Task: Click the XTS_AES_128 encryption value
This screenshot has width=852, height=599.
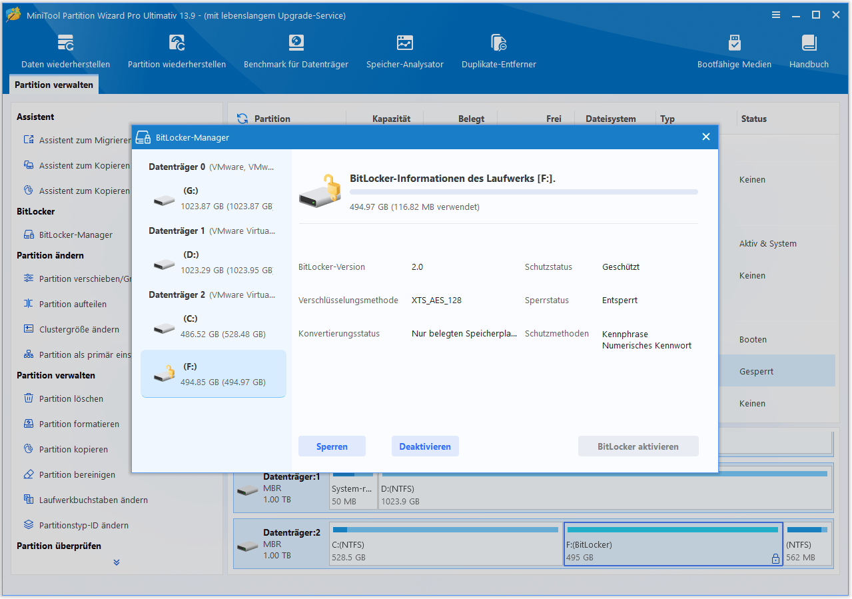Action: 436,300
